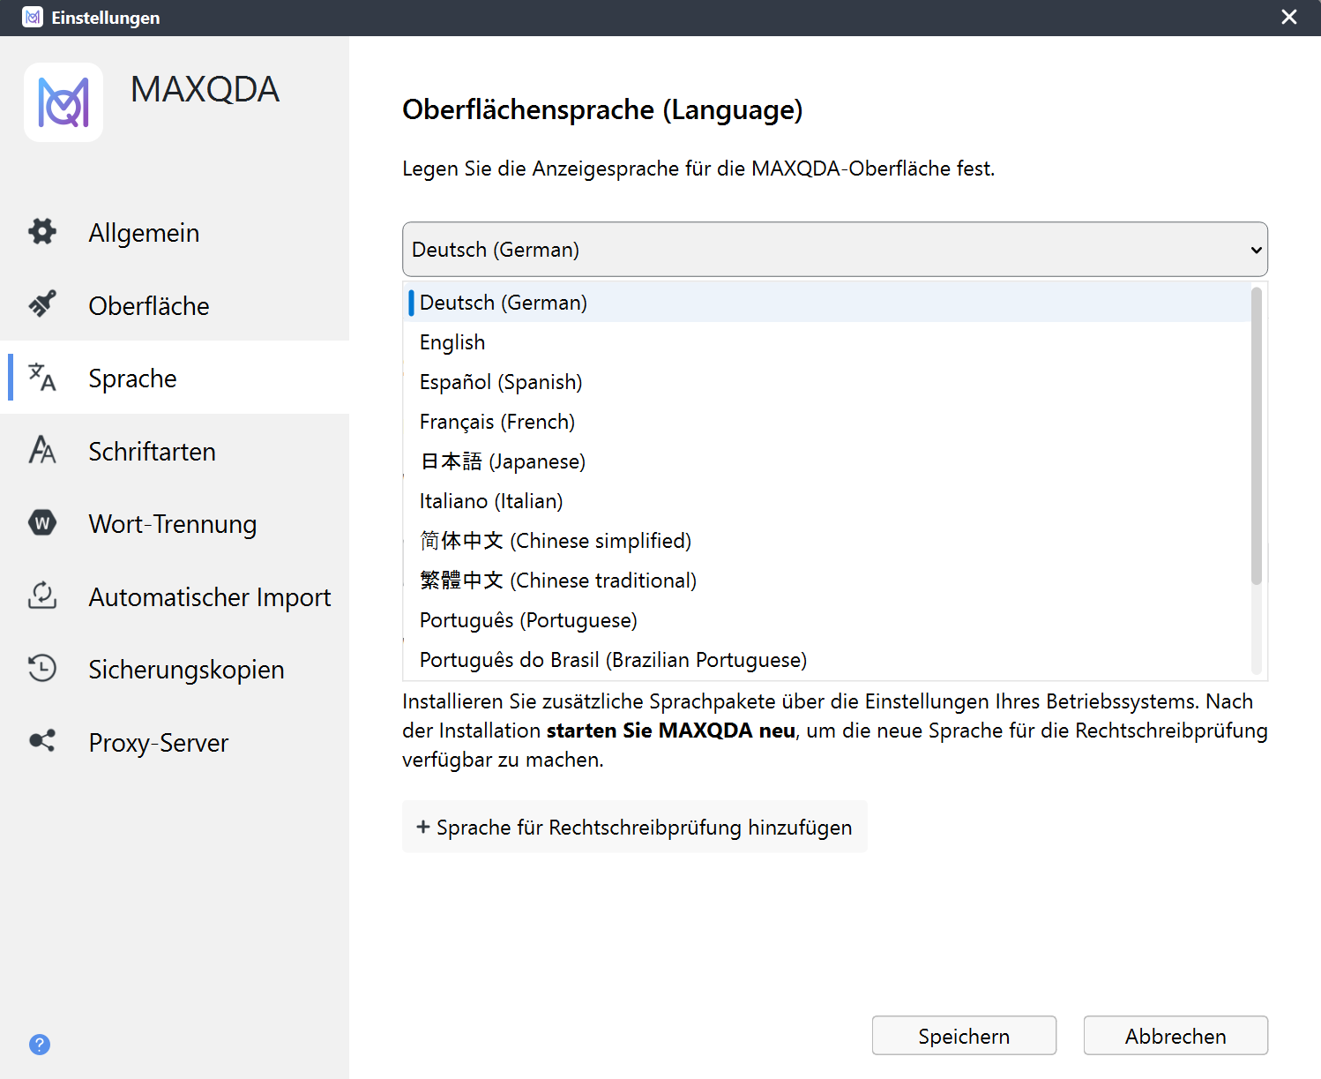Open the Allgemein settings section
The image size is (1321, 1079).
[175, 232]
